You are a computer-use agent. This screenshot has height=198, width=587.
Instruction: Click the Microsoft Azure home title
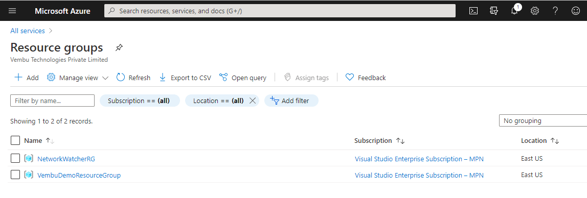62,11
